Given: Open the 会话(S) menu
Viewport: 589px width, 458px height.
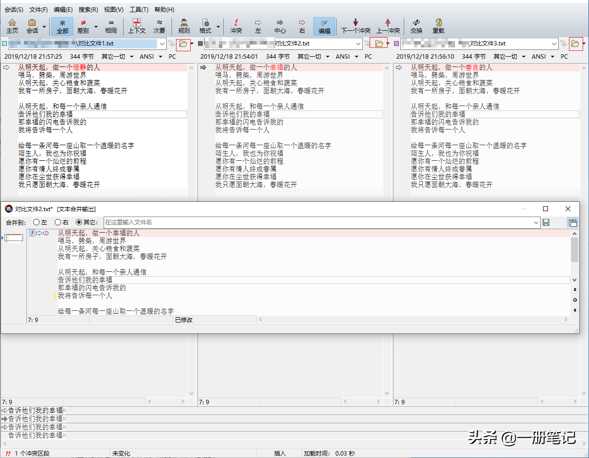Looking at the screenshot, I should tap(14, 10).
